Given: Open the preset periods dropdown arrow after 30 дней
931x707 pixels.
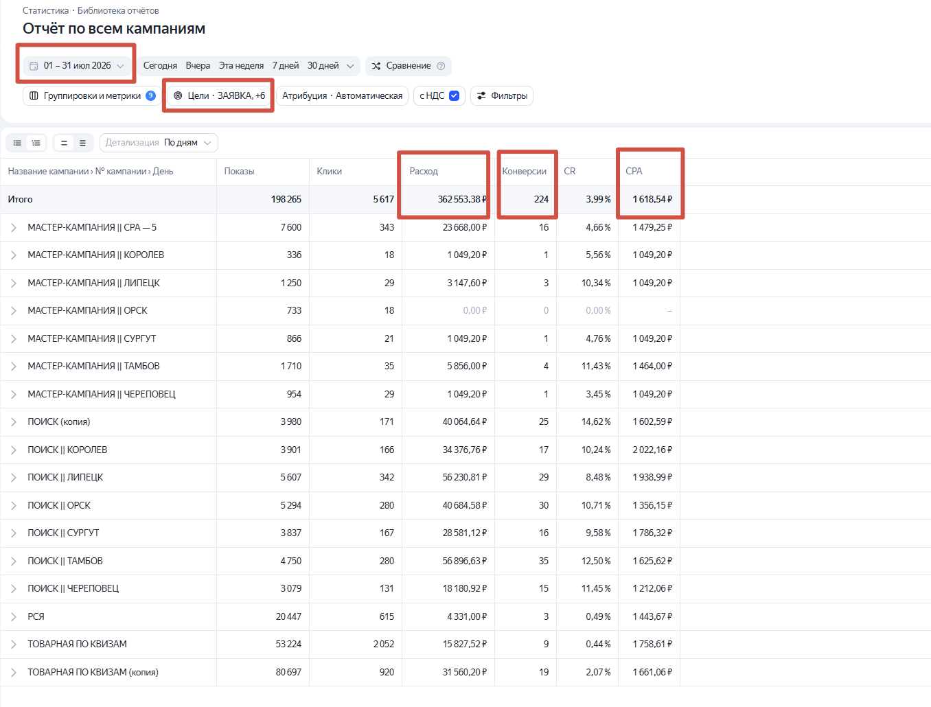Looking at the screenshot, I should [350, 66].
